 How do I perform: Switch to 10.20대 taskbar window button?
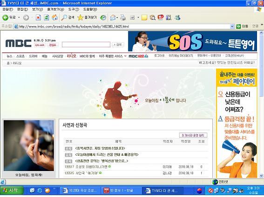point(81,191)
